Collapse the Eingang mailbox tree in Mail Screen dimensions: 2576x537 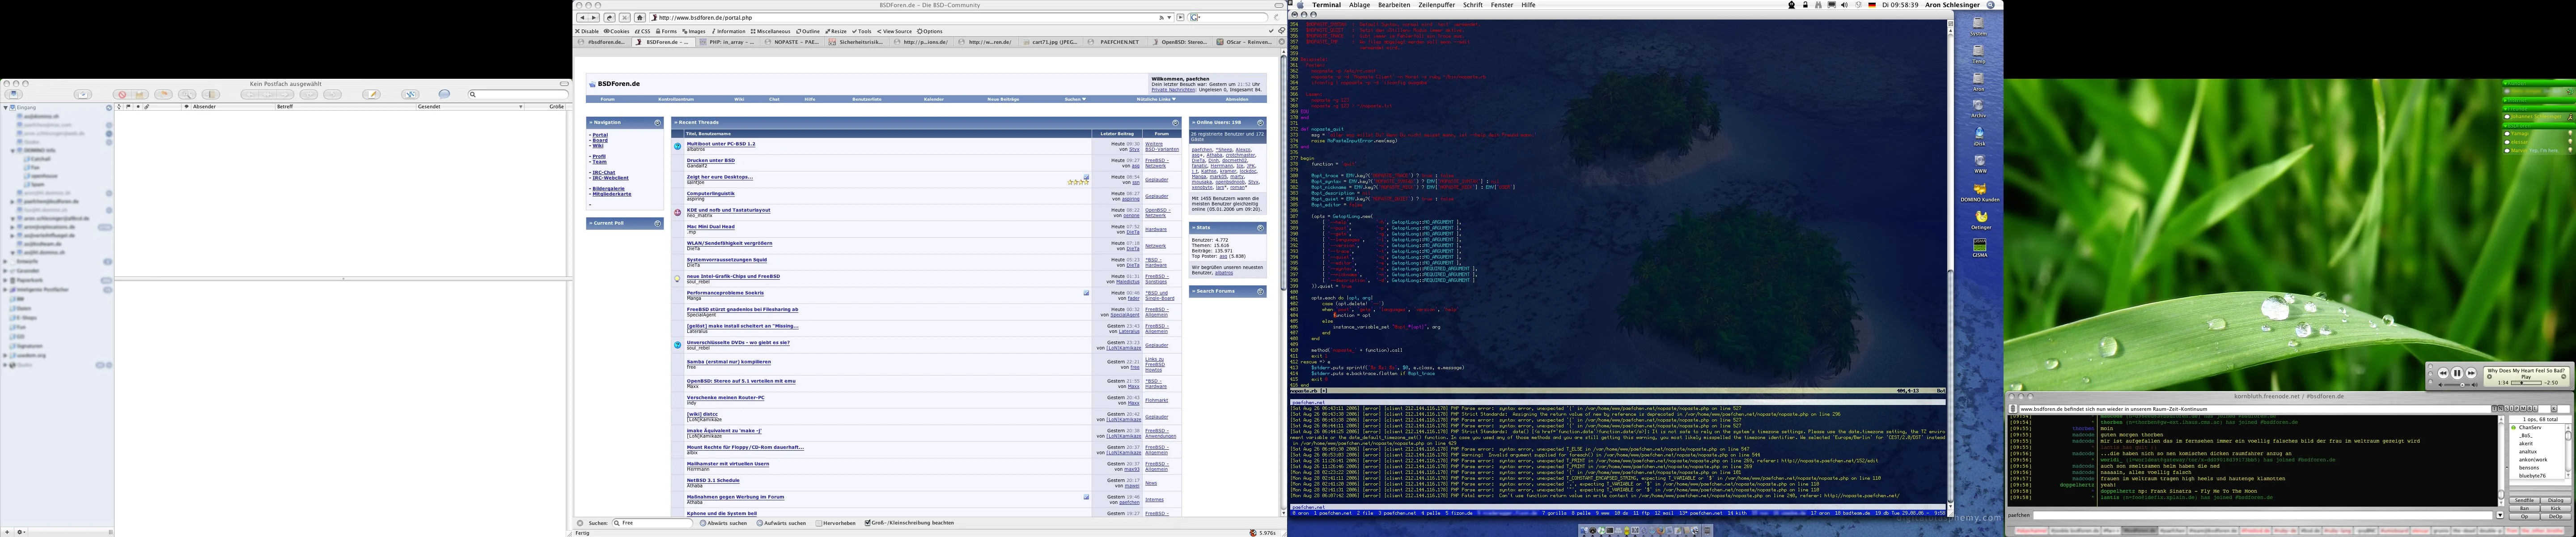[x=5, y=107]
